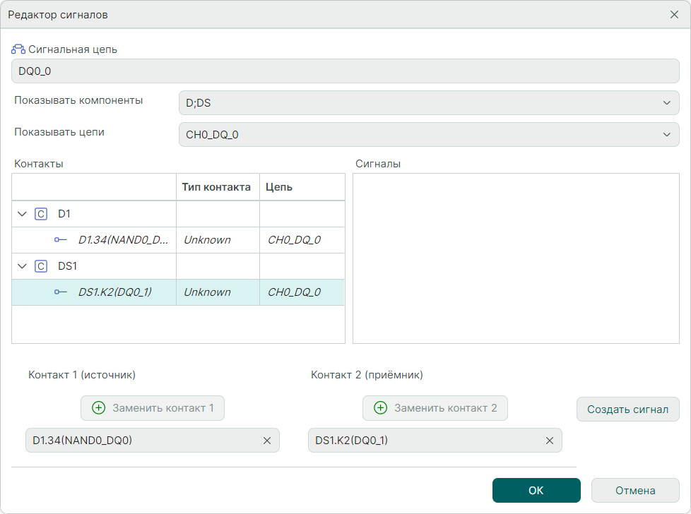Click the Цепь column header

tap(279, 187)
